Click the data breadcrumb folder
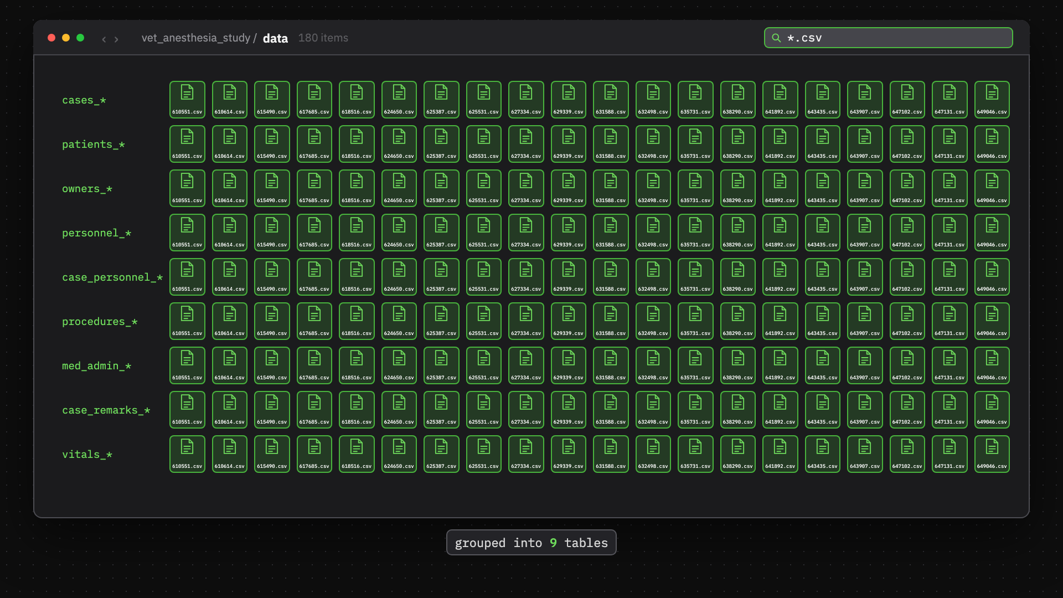This screenshot has height=598, width=1063. click(x=275, y=38)
